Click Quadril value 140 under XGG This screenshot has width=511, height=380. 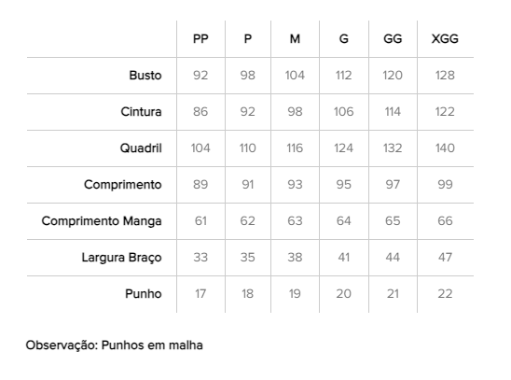click(x=445, y=148)
